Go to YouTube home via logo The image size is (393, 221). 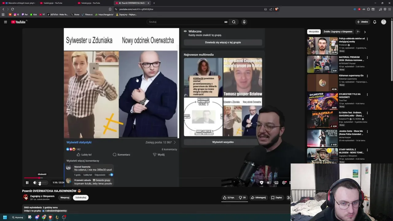[18, 22]
